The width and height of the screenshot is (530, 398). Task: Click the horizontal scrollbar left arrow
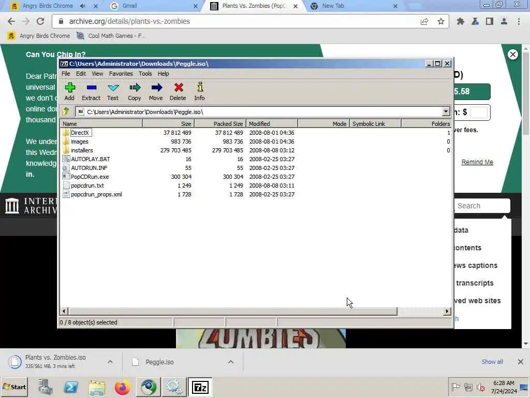pyautogui.click(x=64, y=311)
